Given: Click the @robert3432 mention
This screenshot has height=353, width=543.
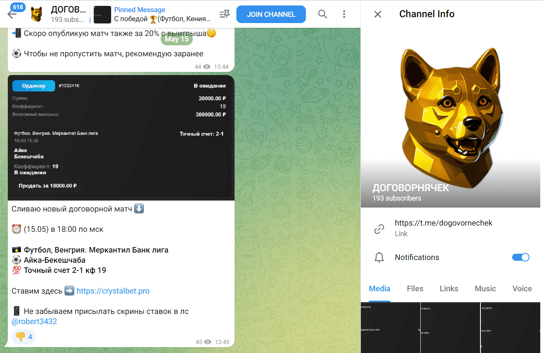Looking at the screenshot, I should point(34,321).
